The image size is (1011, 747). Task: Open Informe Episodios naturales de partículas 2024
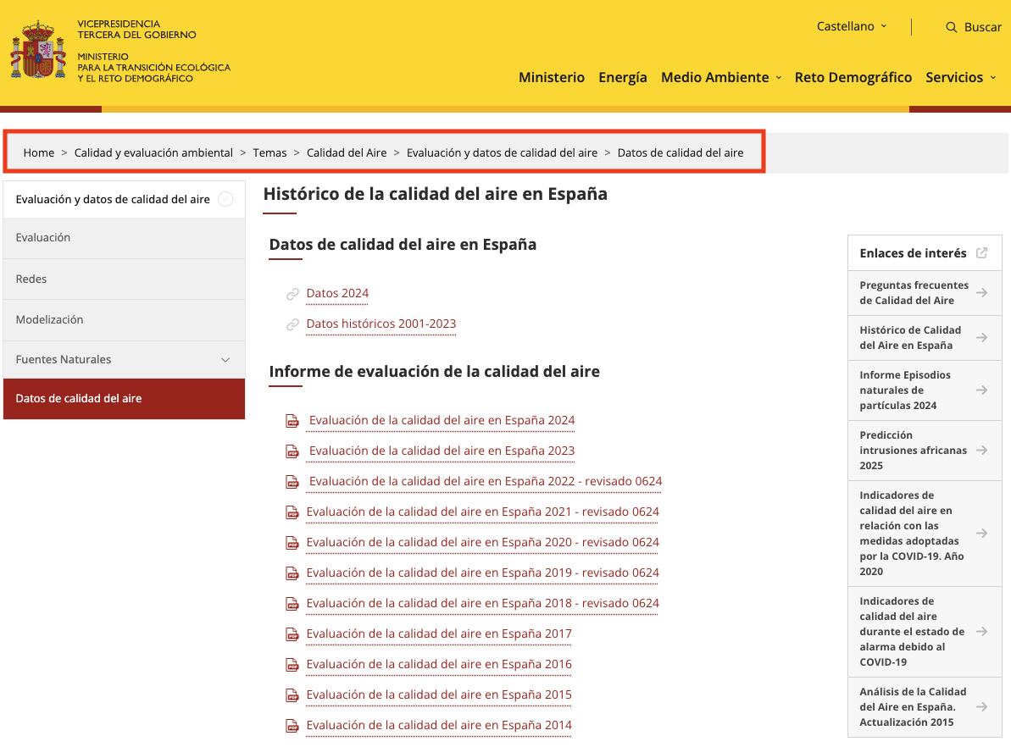pyautogui.click(x=924, y=390)
